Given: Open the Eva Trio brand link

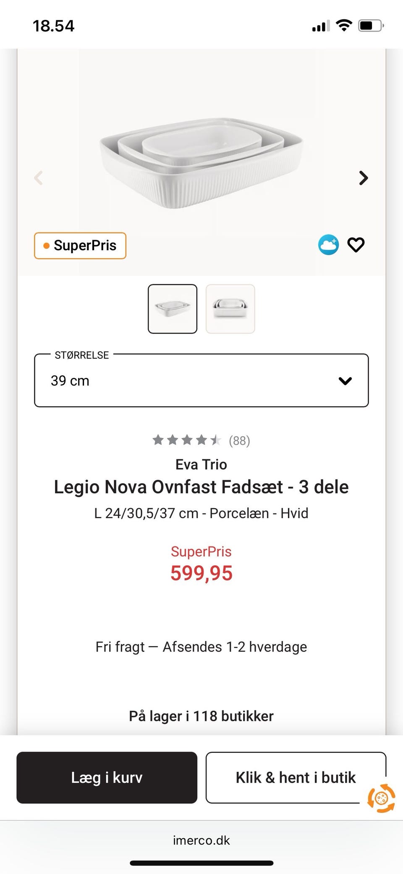Looking at the screenshot, I should 201,464.
